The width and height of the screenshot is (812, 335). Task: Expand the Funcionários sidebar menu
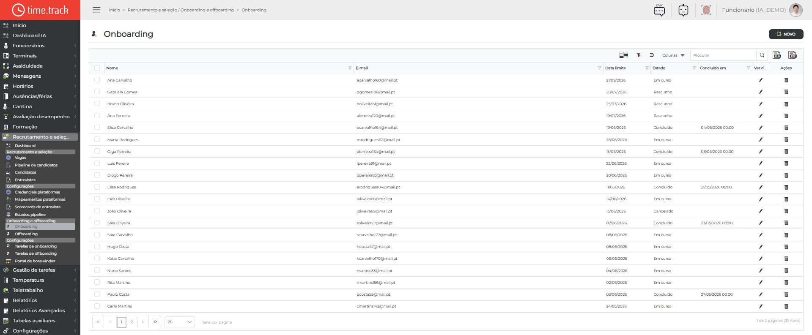point(40,46)
